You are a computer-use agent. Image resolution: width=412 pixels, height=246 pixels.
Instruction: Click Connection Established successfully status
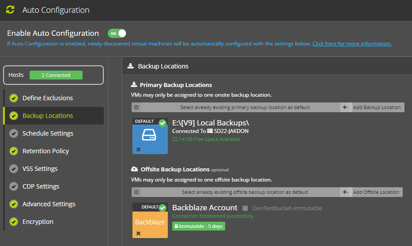[212, 216]
